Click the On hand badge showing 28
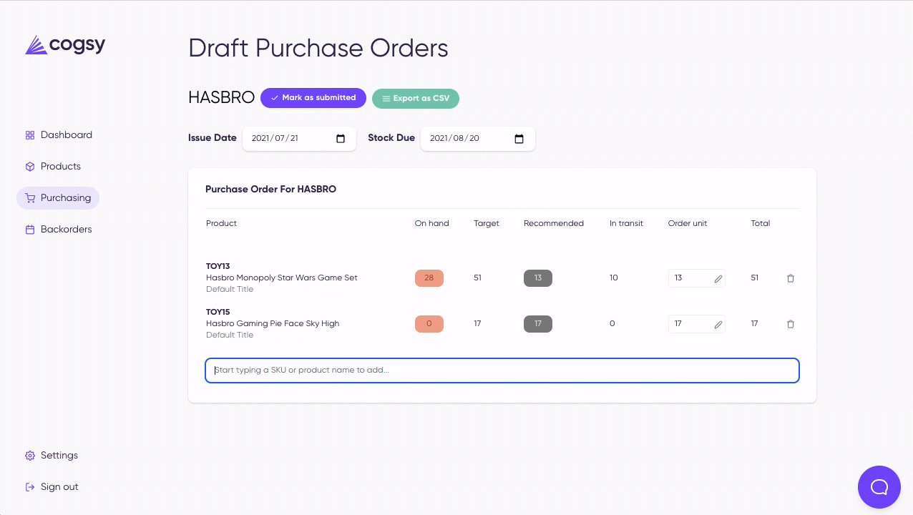This screenshot has height=515, width=913. 429,278
